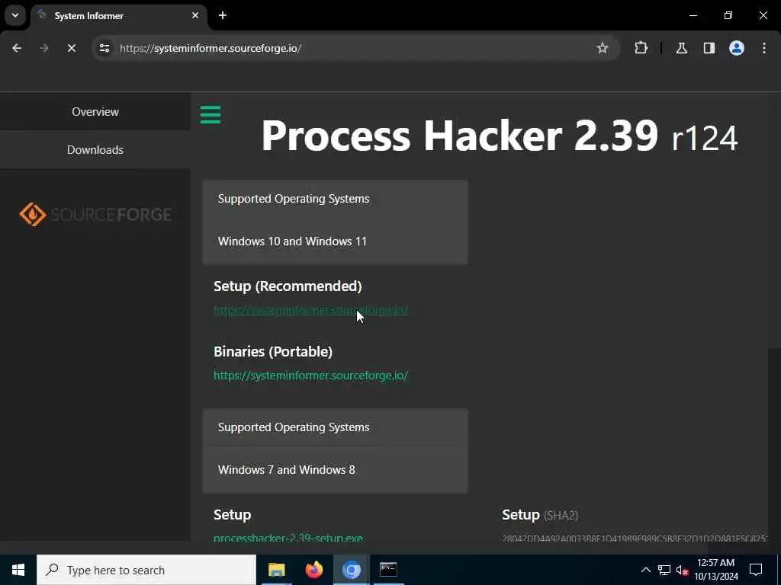Viewport: 781px width, 585px height.
Task: Click the SourceForge logo
Action: pyautogui.click(x=95, y=214)
